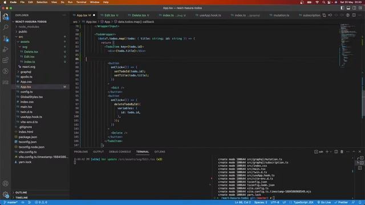The width and height of the screenshot is (365, 205).
Task: Open the Manage gear icon
Action: 5,194
